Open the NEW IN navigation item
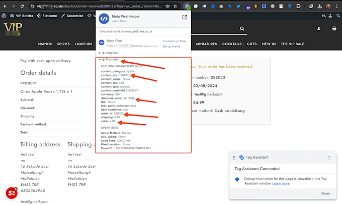The height and width of the screenshot is (205, 342). coord(269,44)
